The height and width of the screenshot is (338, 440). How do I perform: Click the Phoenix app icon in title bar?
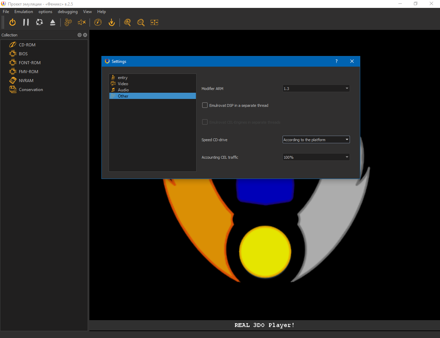point(3,4)
